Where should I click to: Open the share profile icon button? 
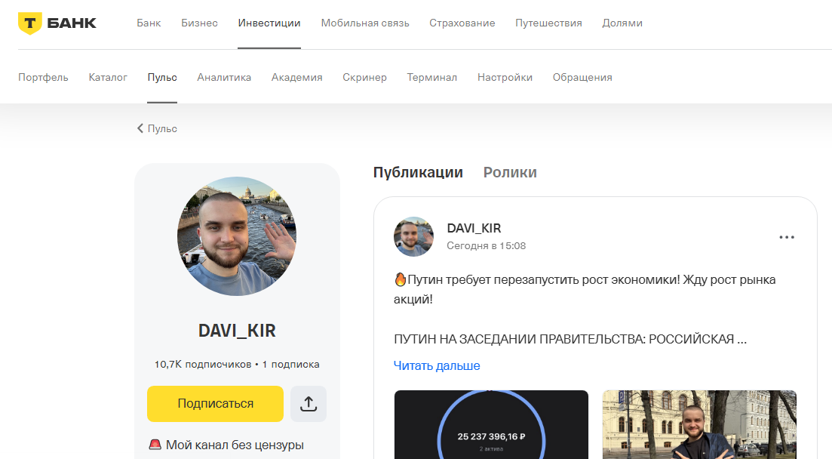(309, 404)
